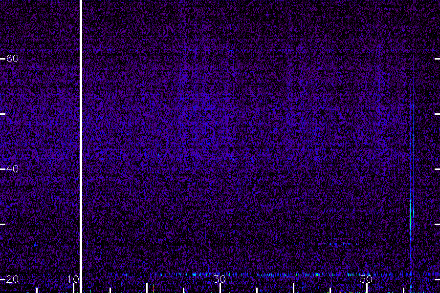
Task: Click the x-axis label 30
Action: tap(220, 279)
